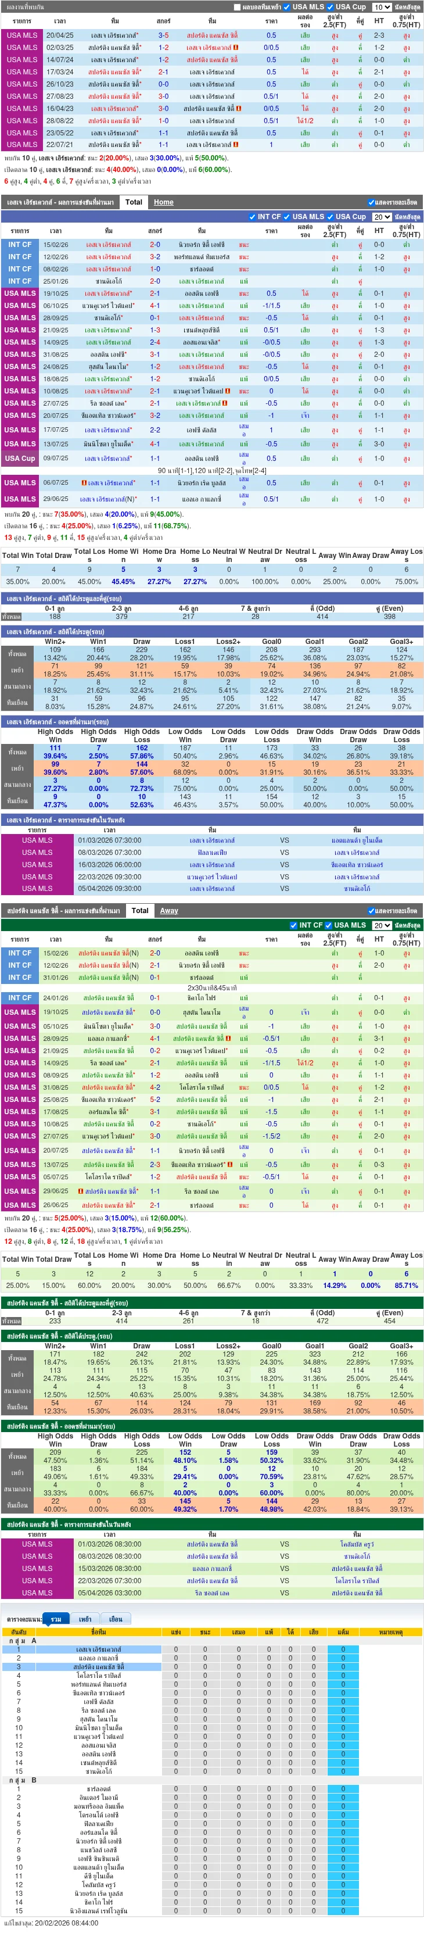Open 2-0 score link of 15/02/26 Earthquakes match
Image resolution: width=424 pixels, height=1936 pixels.
(154, 244)
